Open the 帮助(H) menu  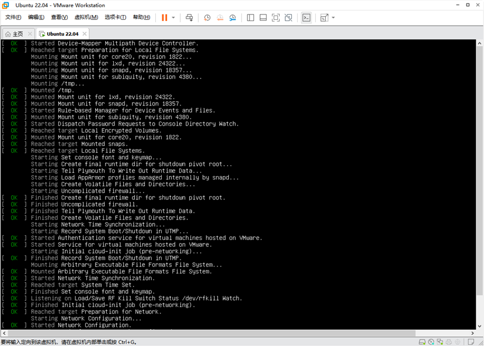click(x=141, y=17)
